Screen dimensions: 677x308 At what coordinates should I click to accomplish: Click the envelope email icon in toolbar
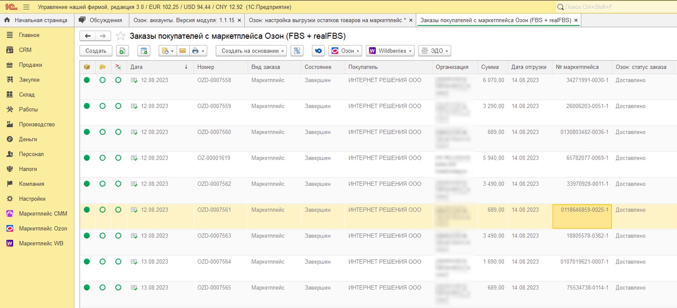point(183,51)
